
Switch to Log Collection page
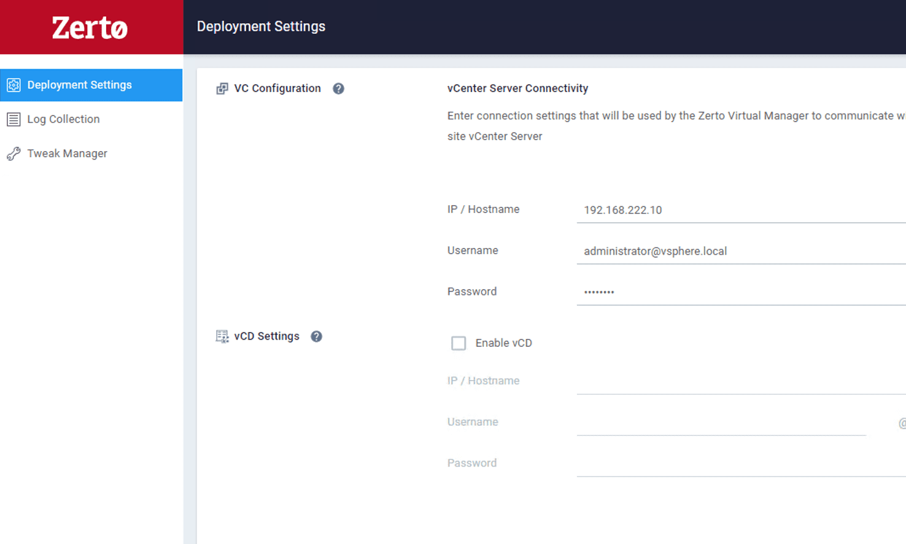click(x=63, y=119)
